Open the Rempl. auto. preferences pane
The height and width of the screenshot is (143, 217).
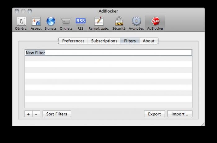pyautogui.click(x=99, y=24)
